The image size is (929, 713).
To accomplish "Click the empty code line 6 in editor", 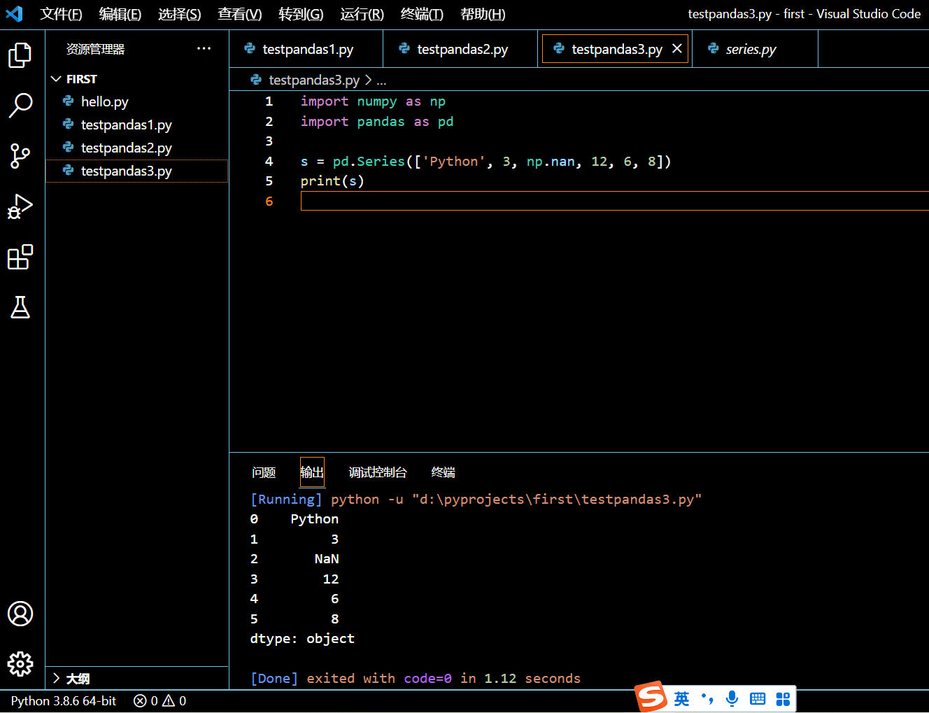I will click(x=614, y=201).
